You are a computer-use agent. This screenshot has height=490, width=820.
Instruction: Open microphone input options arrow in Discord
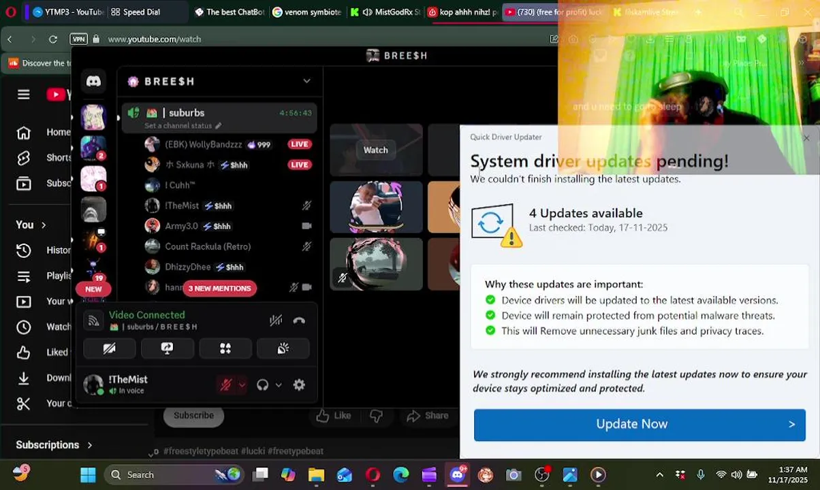point(241,385)
